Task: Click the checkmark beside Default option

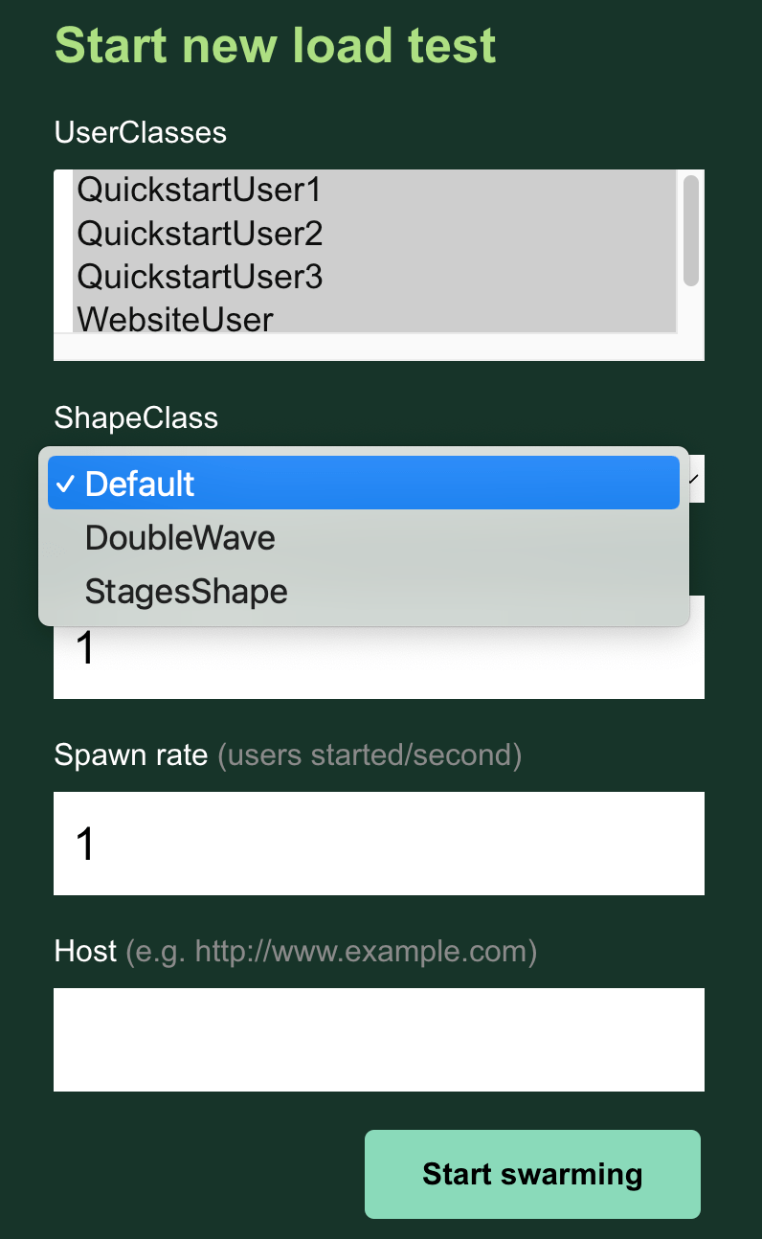Action: click(x=65, y=484)
